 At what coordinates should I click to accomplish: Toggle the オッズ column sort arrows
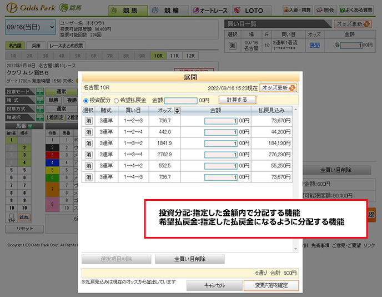pyautogui.click(x=177, y=111)
